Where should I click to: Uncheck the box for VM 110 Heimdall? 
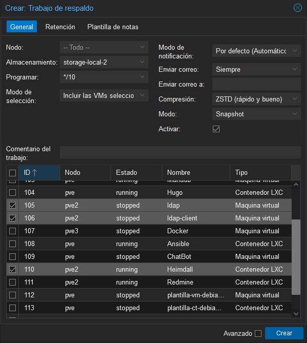pyautogui.click(x=12, y=269)
